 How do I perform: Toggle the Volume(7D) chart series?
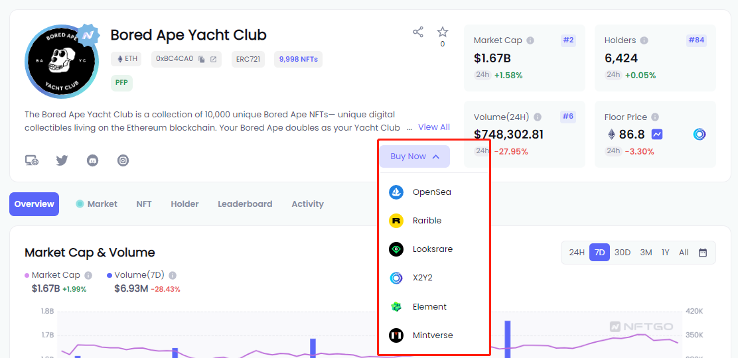tap(135, 275)
